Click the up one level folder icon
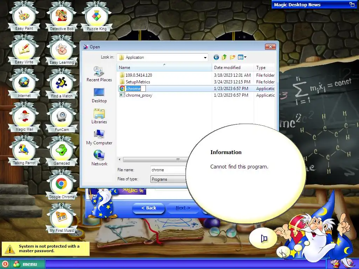 coord(224,57)
